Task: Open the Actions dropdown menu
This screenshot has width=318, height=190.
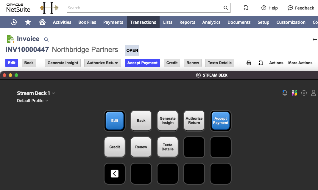Action: 276,63
